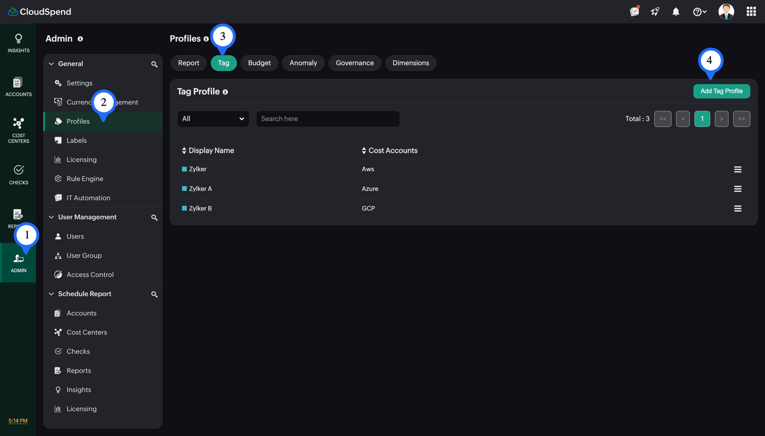Open Settings in General menu
Viewport: 765px width, 436px height.
coord(103,83)
